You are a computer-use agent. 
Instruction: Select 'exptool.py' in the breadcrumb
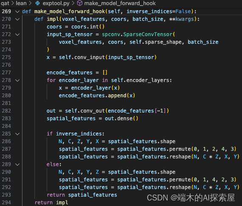(56, 3)
